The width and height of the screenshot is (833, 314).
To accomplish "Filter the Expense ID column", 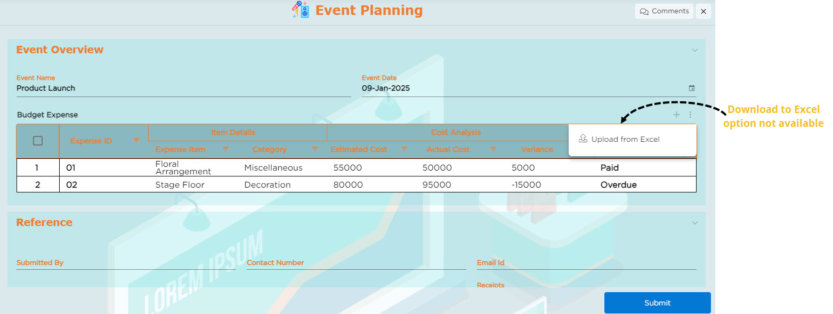I will (x=136, y=140).
